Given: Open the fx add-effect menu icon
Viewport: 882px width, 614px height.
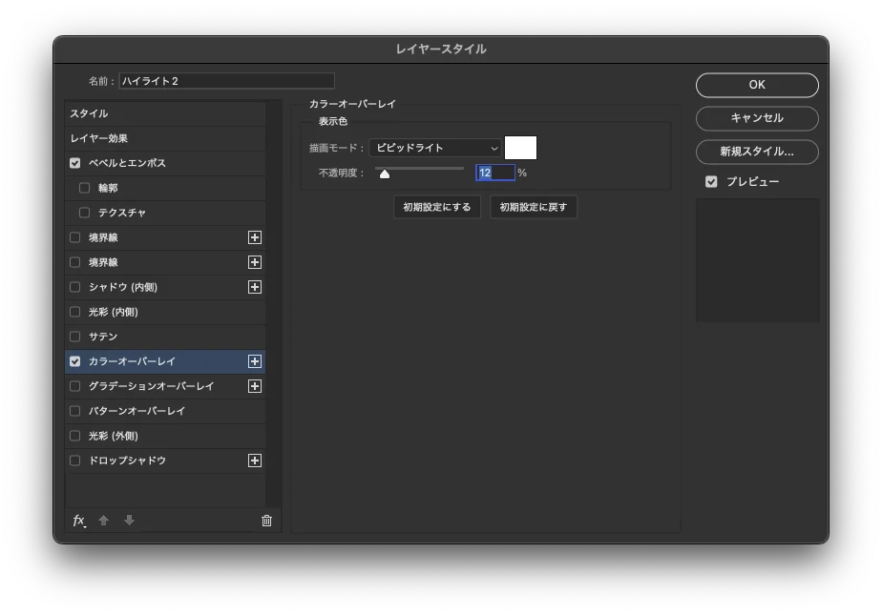Looking at the screenshot, I should [x=78, y=521].
